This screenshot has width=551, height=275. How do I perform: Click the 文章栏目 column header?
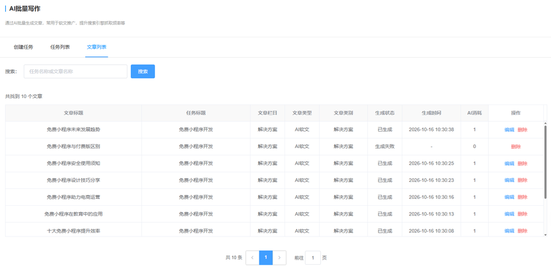coord(267,113)
